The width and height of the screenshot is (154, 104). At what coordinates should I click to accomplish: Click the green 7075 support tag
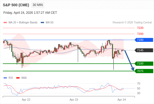pyautogui.click(x=144, y=71)
